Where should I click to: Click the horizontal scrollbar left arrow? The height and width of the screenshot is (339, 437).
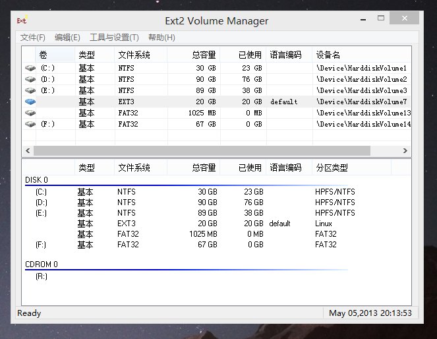pyautogui.click(x=28, y=151)
